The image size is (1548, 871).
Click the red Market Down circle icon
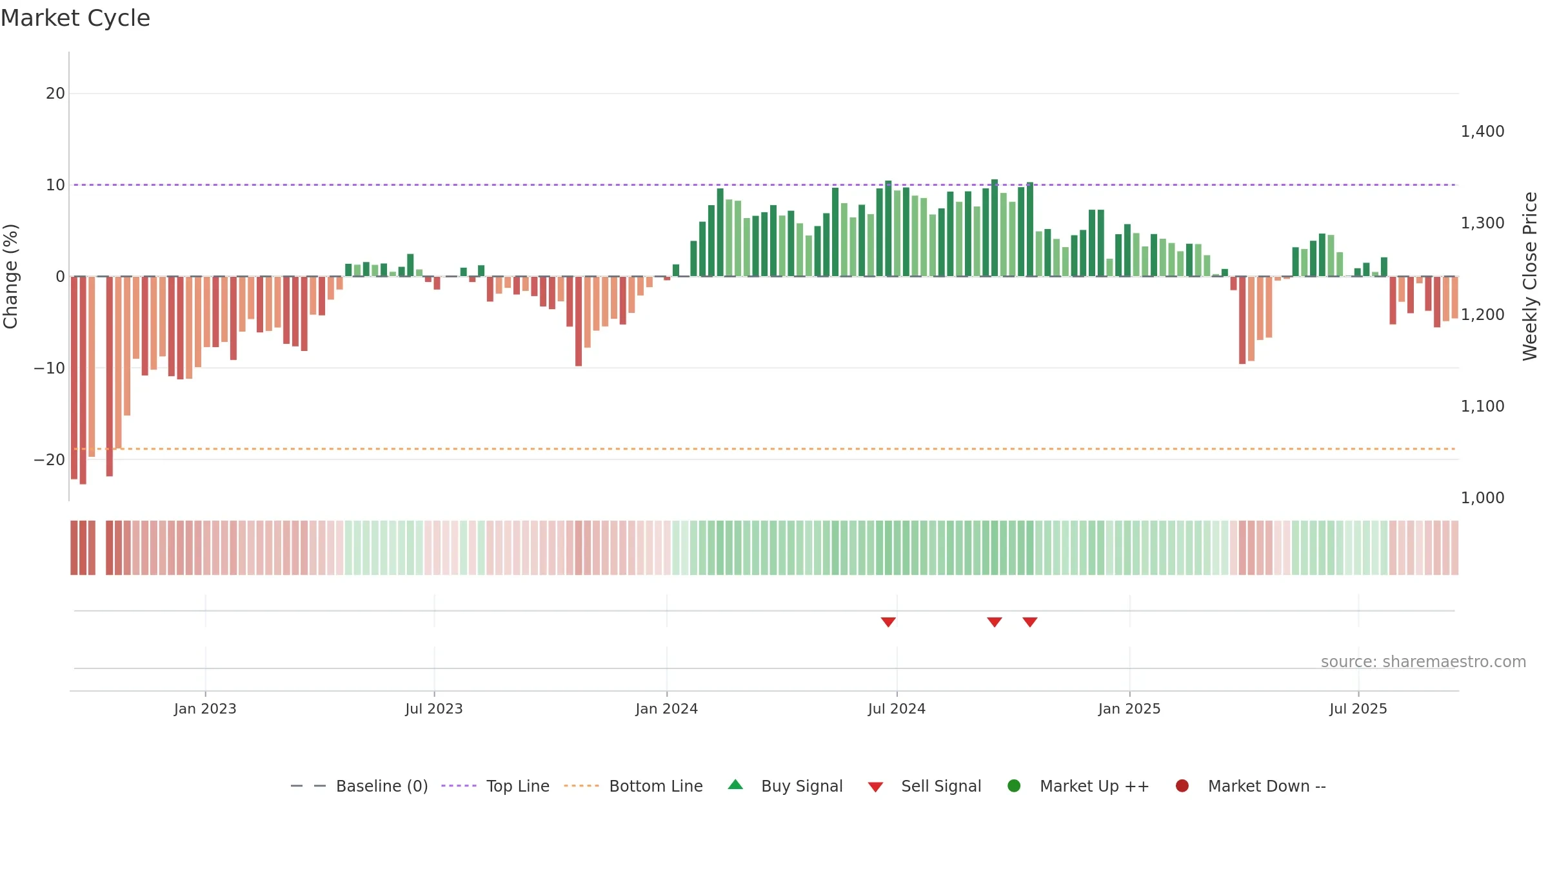[1182, 786]
